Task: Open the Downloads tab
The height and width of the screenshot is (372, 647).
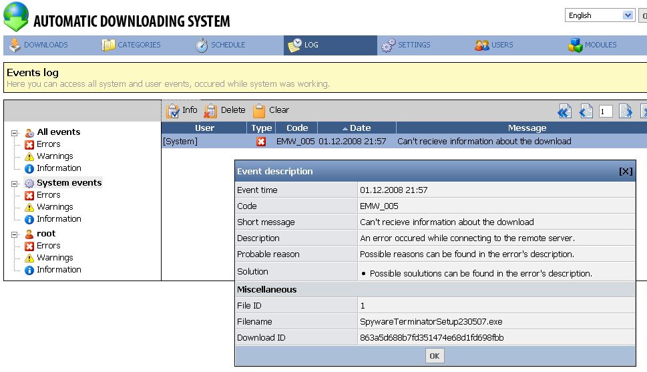Action: click(39, 45)
